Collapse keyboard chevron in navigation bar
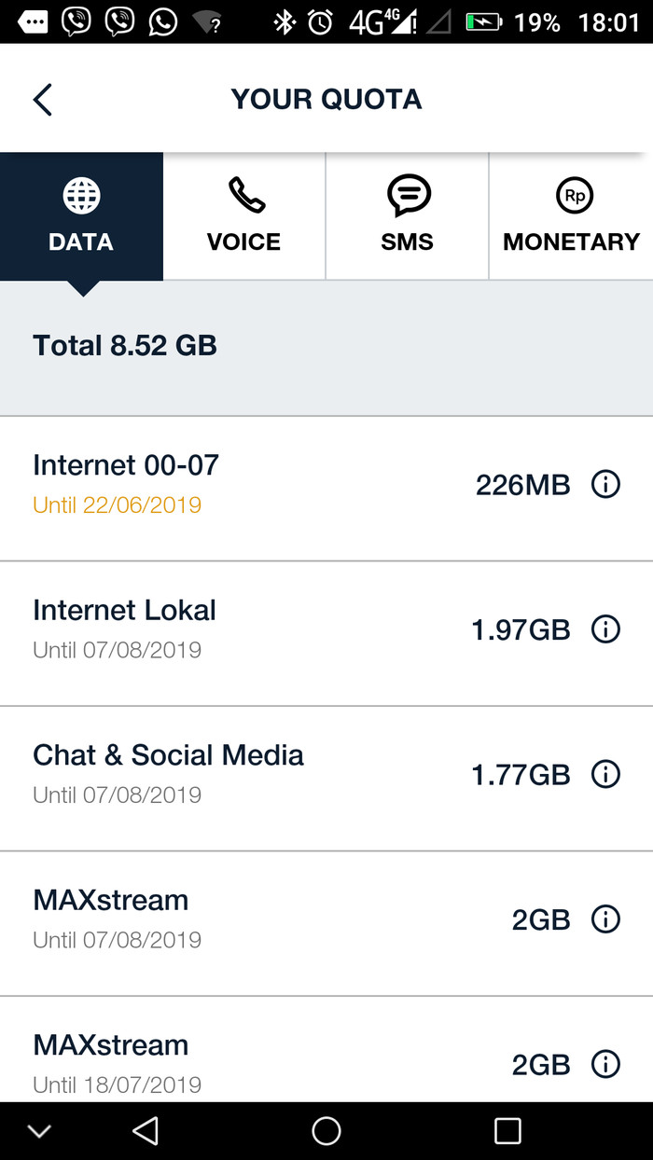 [39, 1131]
